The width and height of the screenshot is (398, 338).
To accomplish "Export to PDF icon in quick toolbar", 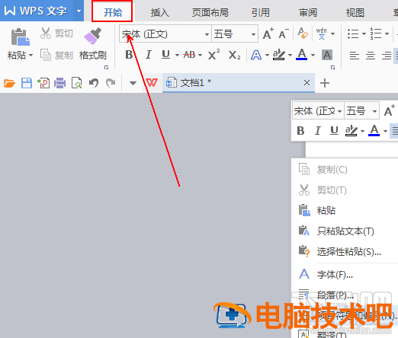I will (x=43, y=83).
